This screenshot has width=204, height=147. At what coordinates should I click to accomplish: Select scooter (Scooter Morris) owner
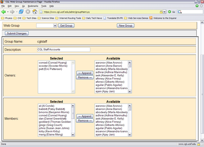click(x=53, y=66)
